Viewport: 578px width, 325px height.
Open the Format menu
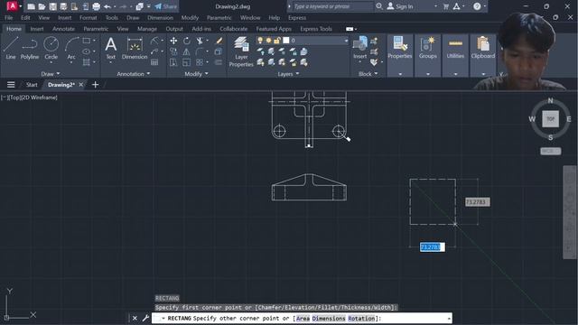click(x=89, y=18)
